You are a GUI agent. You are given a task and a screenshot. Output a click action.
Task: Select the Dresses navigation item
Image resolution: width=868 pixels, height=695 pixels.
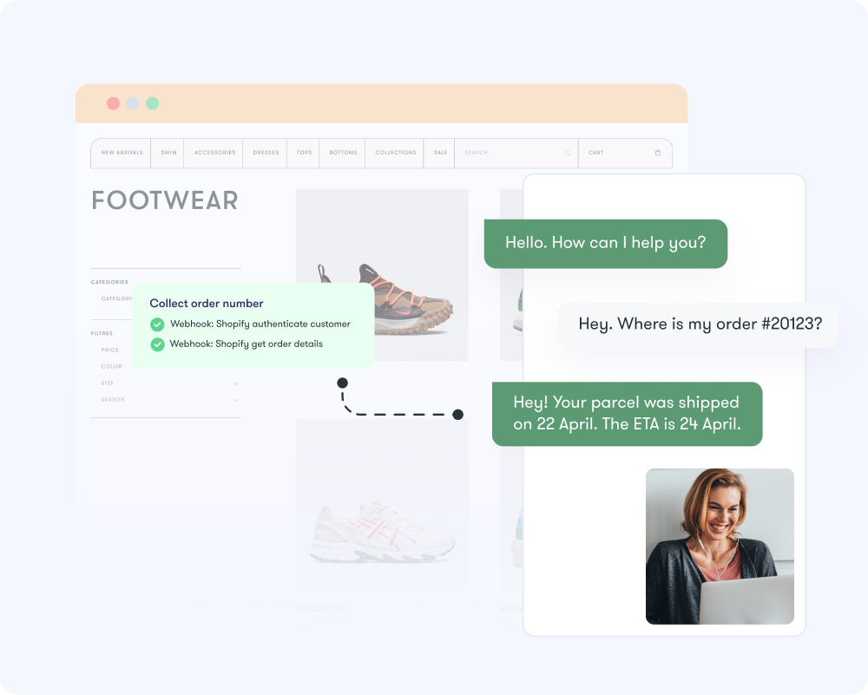tap(266, 153)
